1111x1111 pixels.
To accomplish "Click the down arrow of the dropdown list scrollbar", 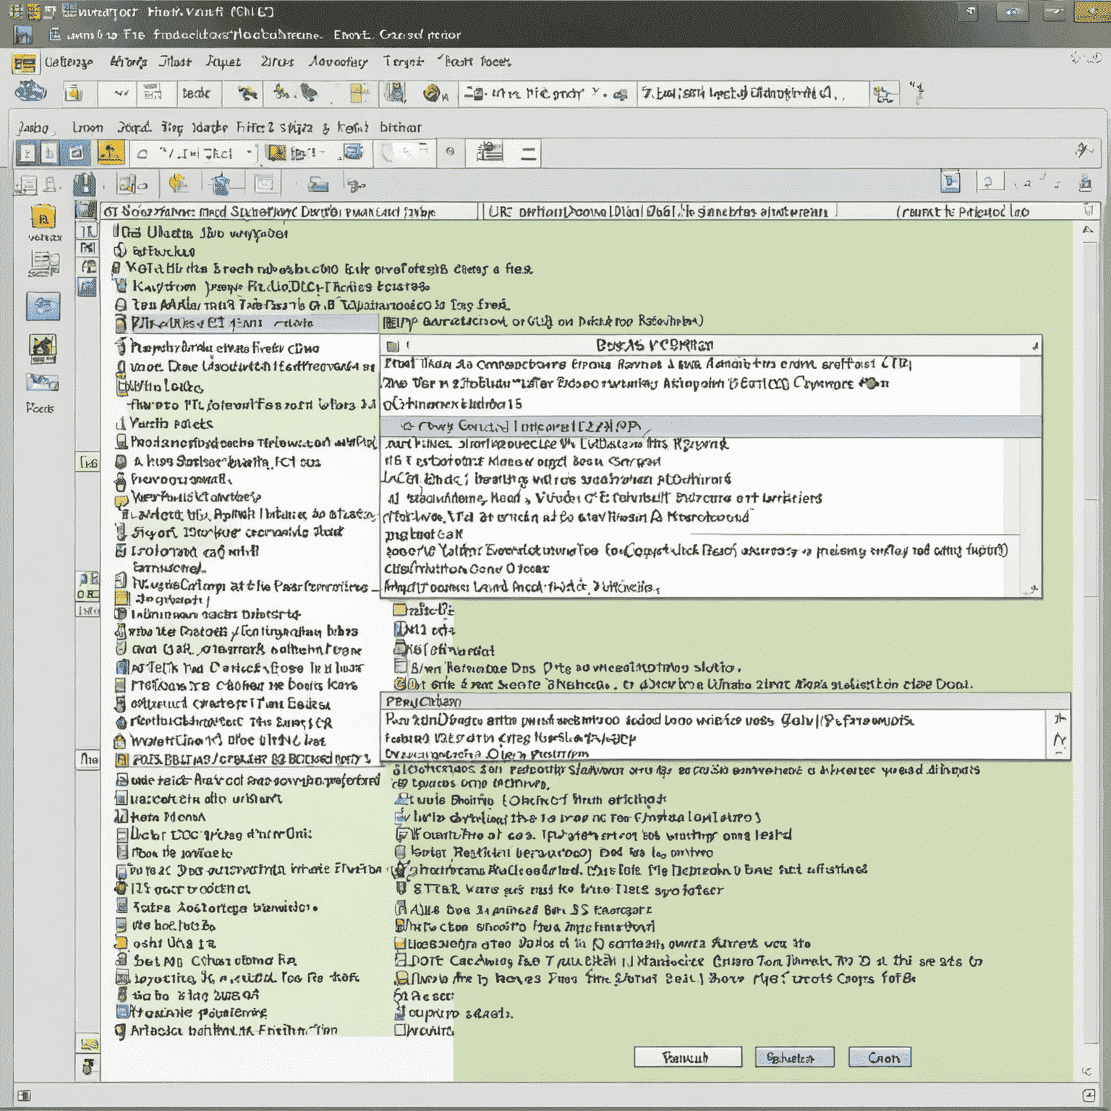I will click(1035, 589).
